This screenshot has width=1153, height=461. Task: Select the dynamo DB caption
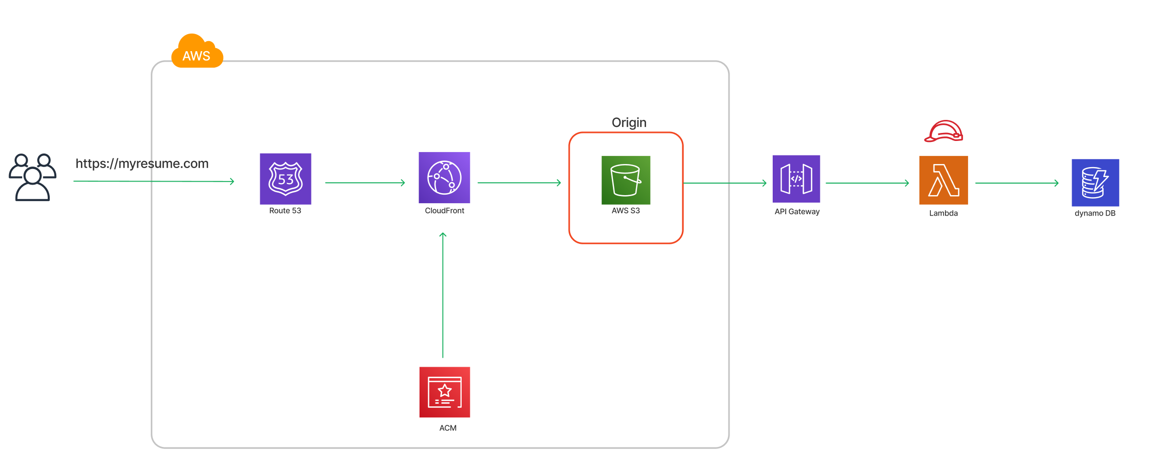click(1095, 213)
